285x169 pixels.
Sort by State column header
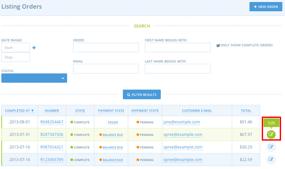(x=80, y=110)
